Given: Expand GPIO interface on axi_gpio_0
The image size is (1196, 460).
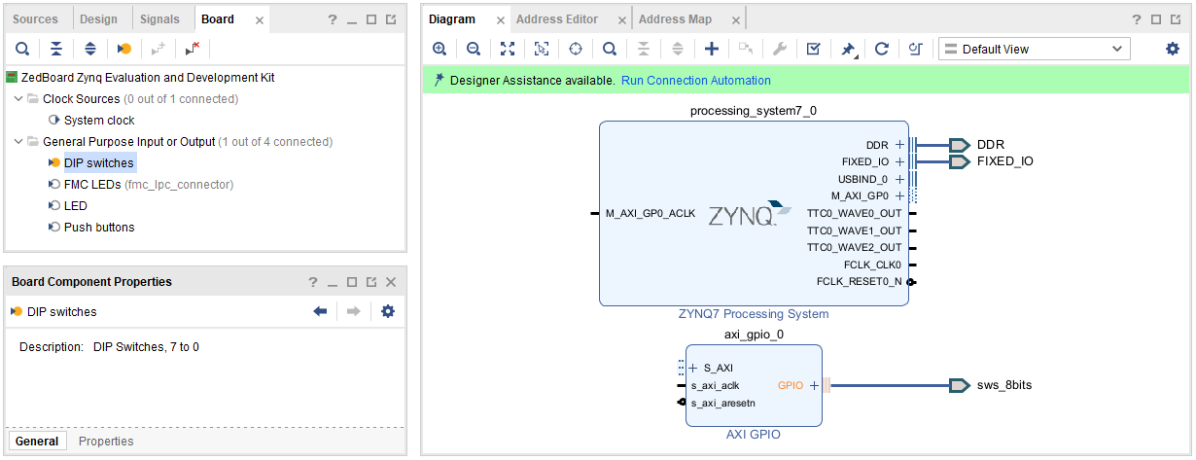Looking at the screenshot, I should click(814, 385).
